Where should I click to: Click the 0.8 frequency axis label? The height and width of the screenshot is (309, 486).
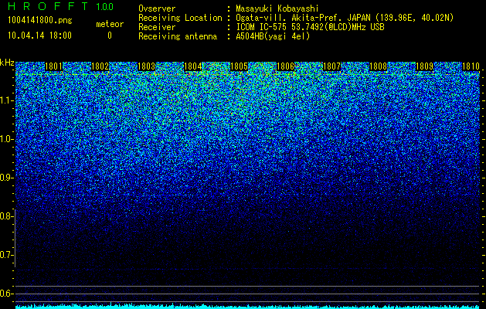(x=6, y=216)
